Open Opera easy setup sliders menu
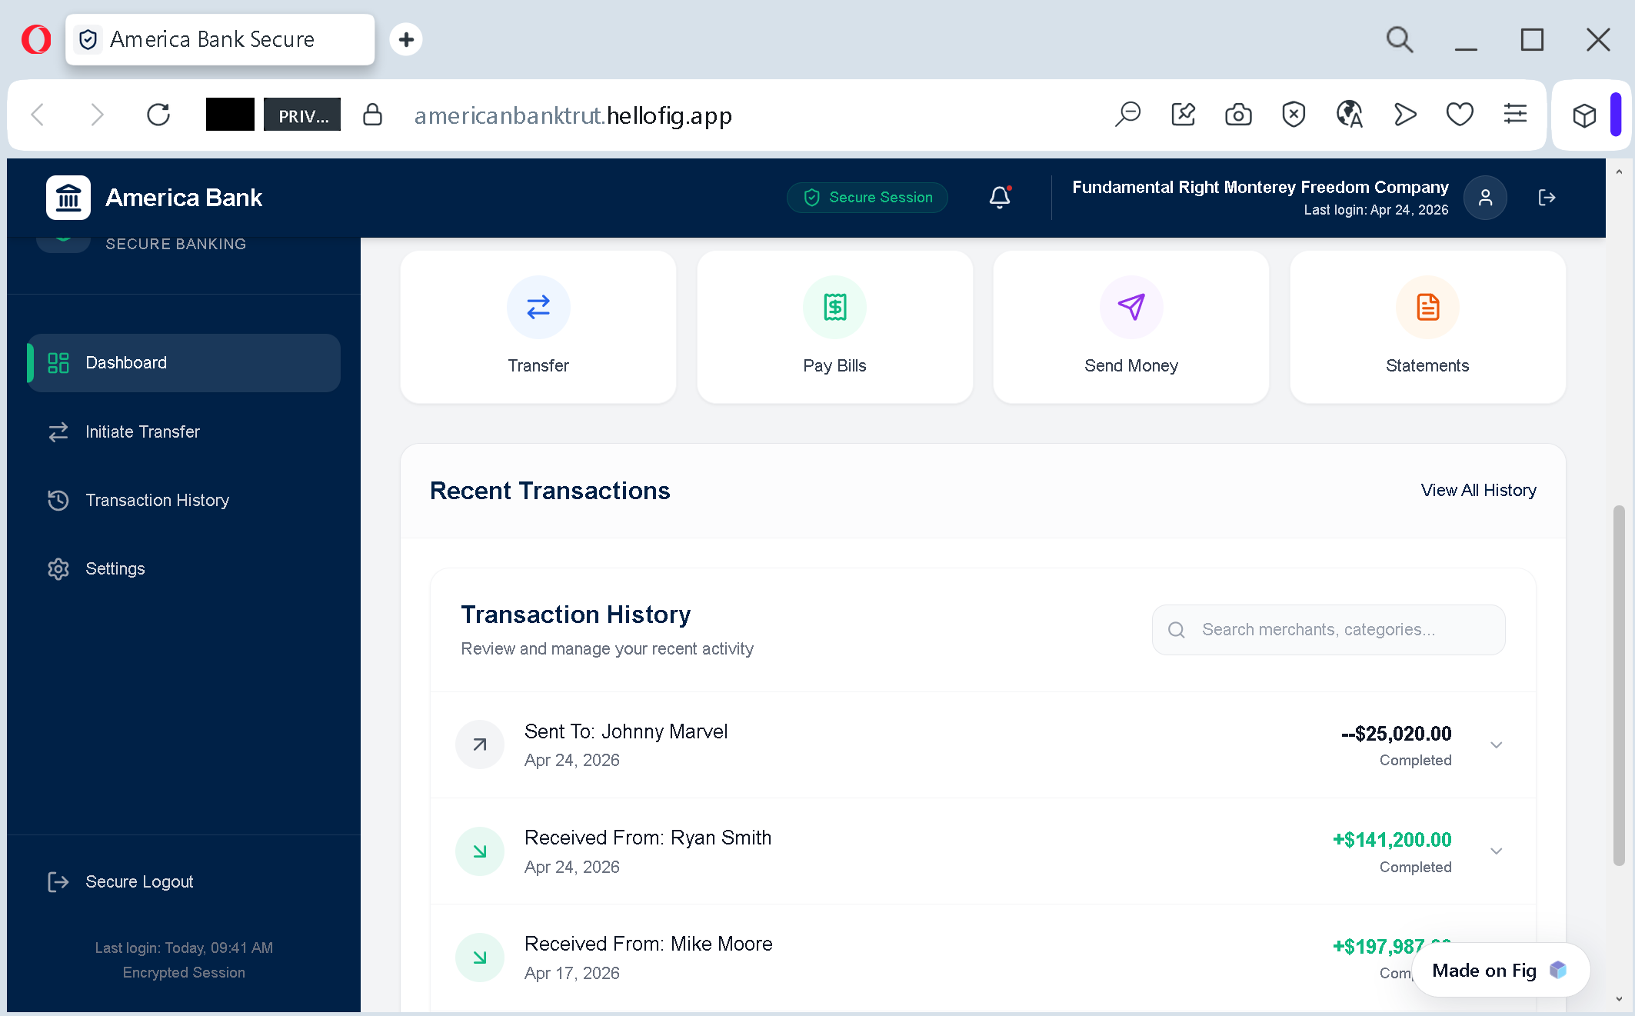Viewport: 1635px width, 1016px height. 1515,115
